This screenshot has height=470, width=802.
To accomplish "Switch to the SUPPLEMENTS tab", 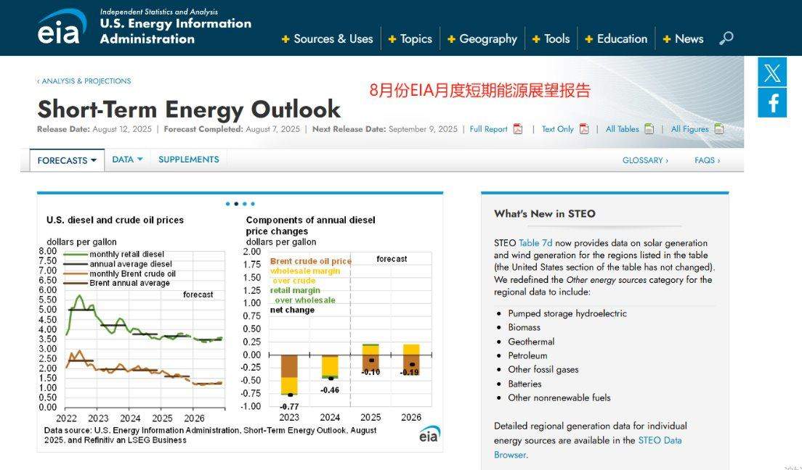I will click(x=189, y=160).
